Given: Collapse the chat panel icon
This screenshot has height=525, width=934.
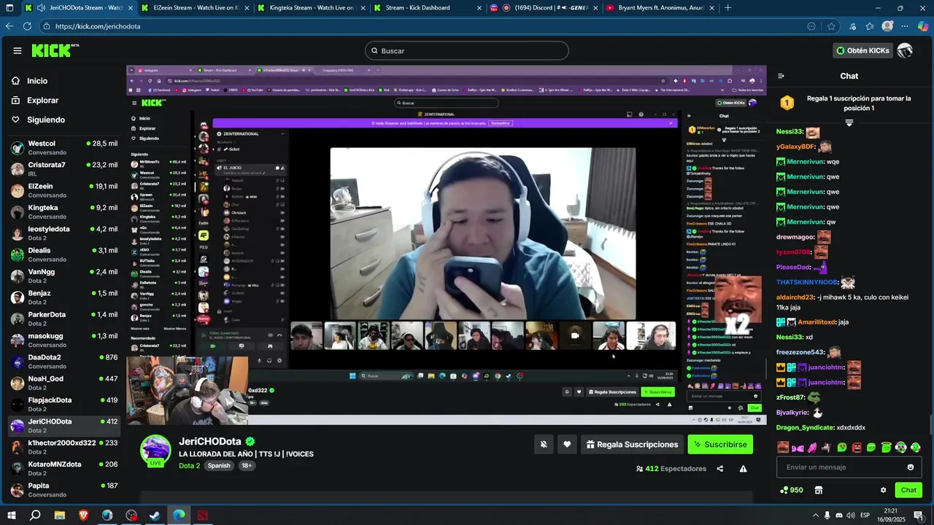Looking at the screenshot, I should (x=781, y=76).
